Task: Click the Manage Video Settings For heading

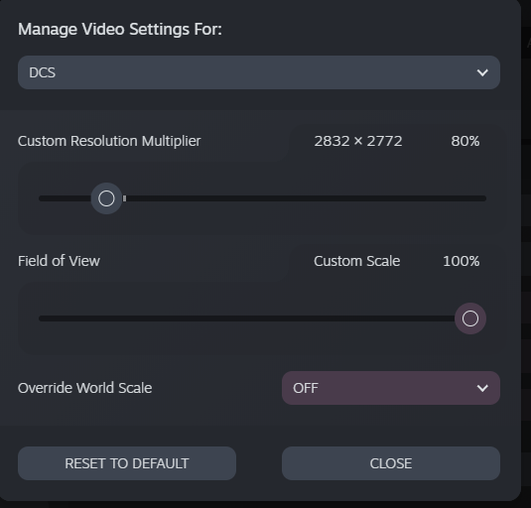Action: [x=120, y=29]
